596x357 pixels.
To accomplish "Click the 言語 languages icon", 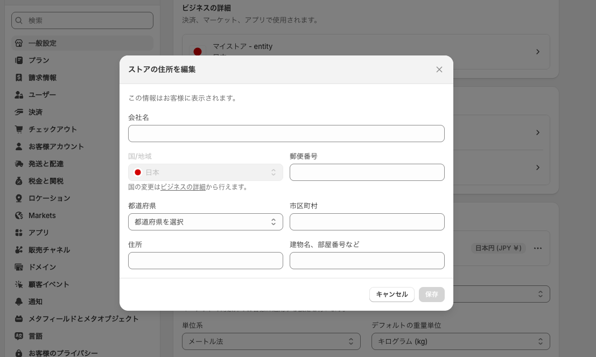I will [20, 336].
